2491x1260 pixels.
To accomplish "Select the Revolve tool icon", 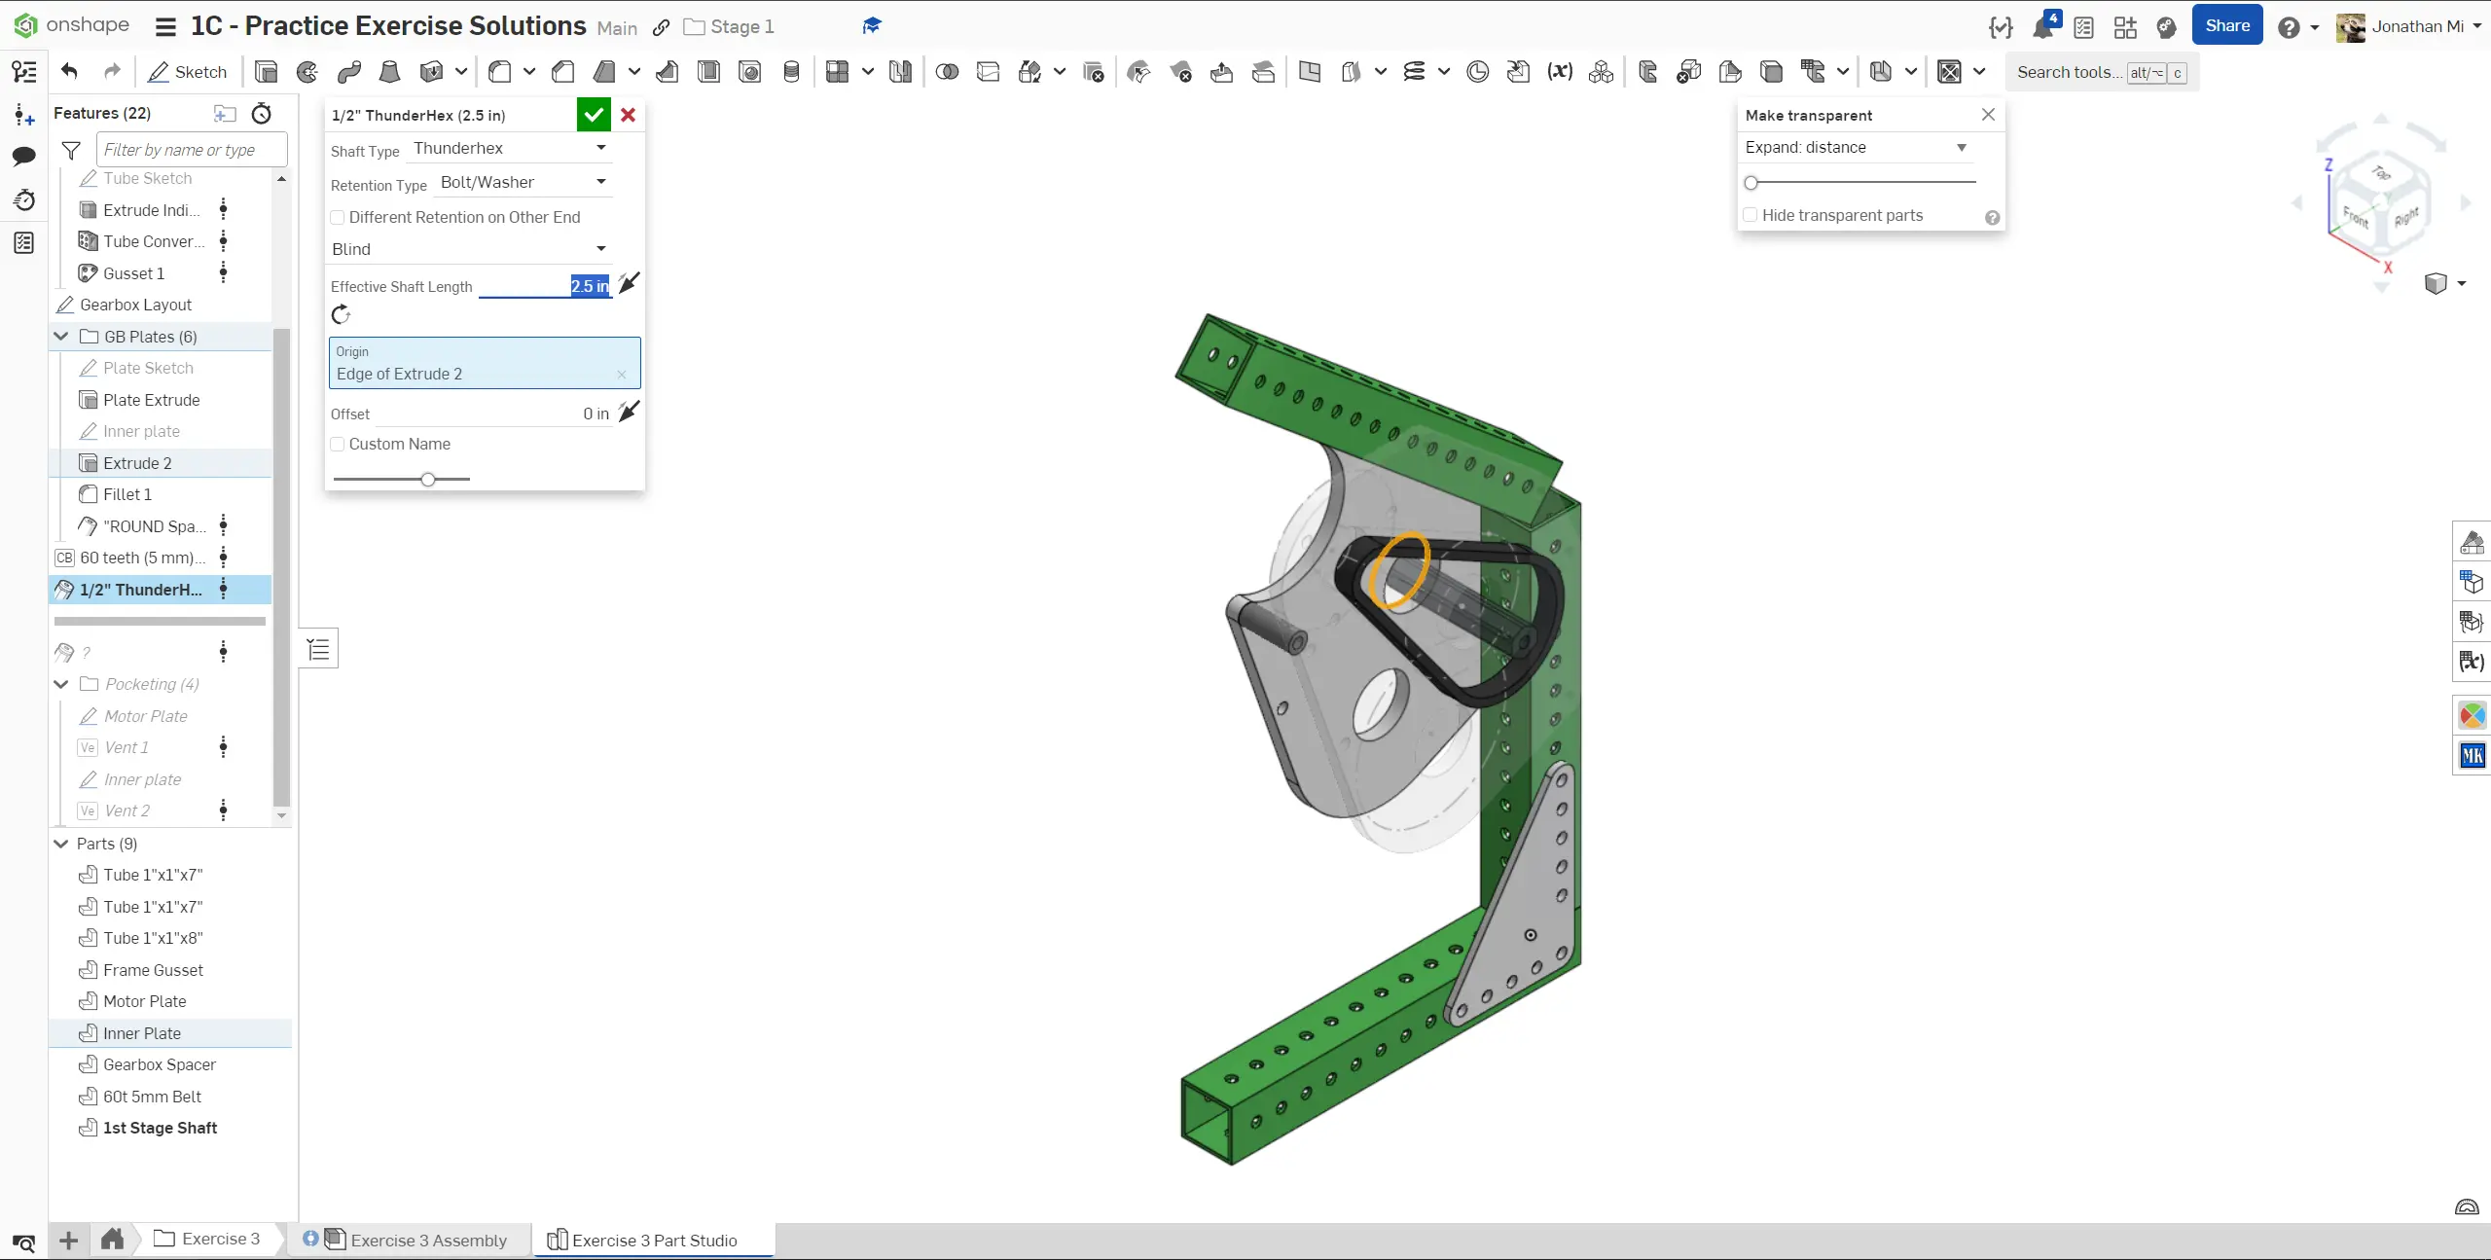I will 307,72.
